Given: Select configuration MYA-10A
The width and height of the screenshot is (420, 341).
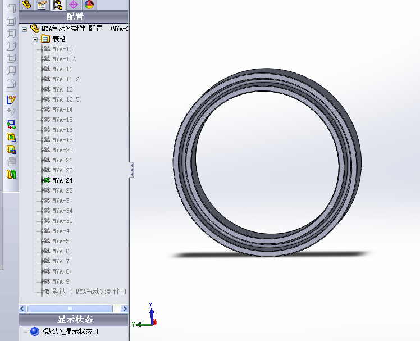Looking at the screenshot, I should pos(64,59).
